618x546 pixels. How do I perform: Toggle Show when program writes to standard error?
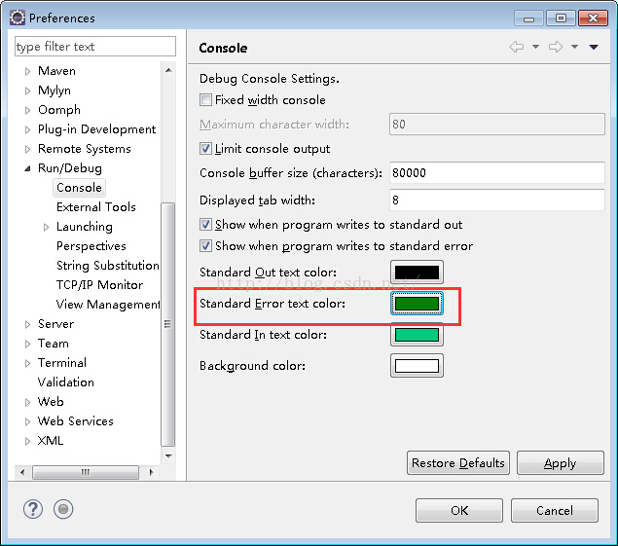pyautogui.click(x=205, y=246)
